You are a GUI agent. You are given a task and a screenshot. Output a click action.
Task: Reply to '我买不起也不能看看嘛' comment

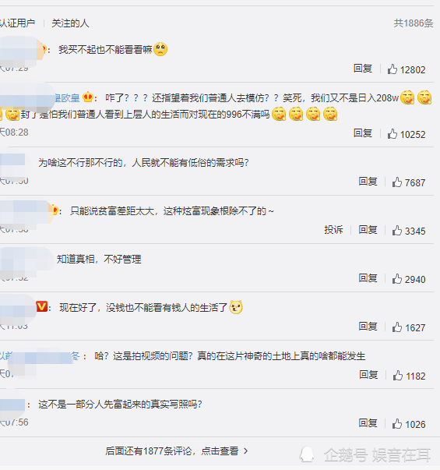(362, 69)
